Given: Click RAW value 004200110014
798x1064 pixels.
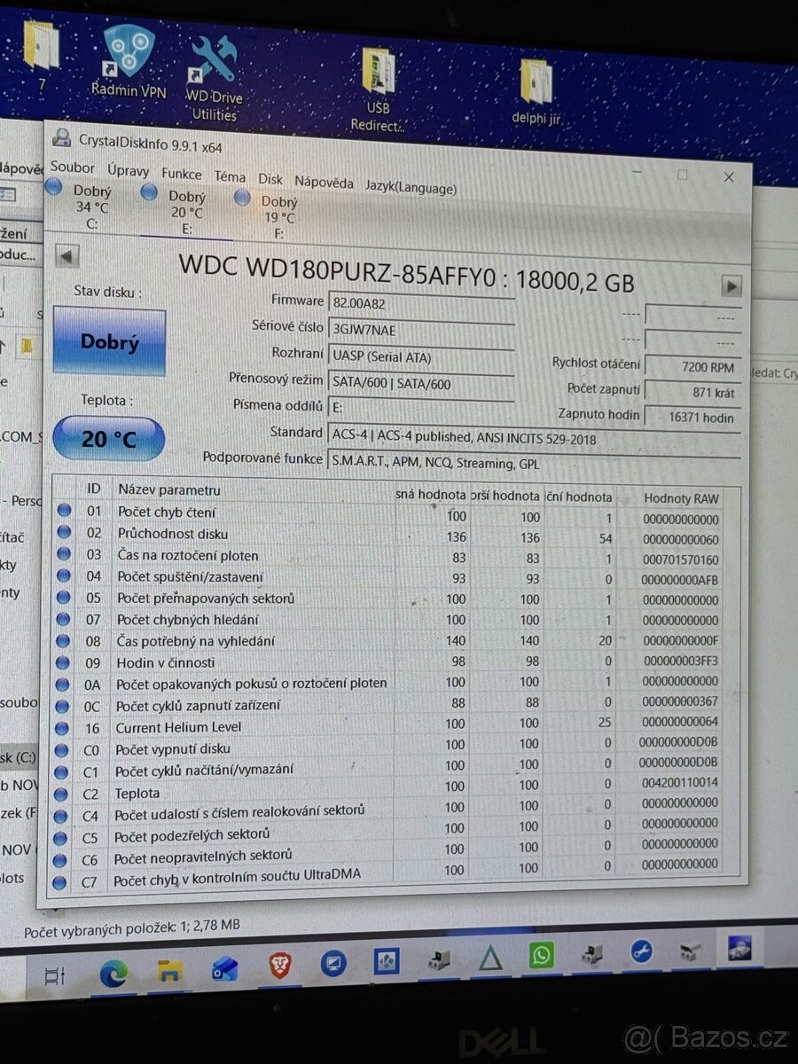Looking at the screenshot, I should [680, 783].
